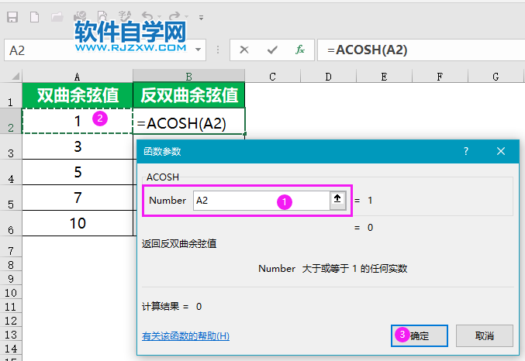Collapse dialog using Number field range selector
525x361 pixels.
(x=337, y=200)
